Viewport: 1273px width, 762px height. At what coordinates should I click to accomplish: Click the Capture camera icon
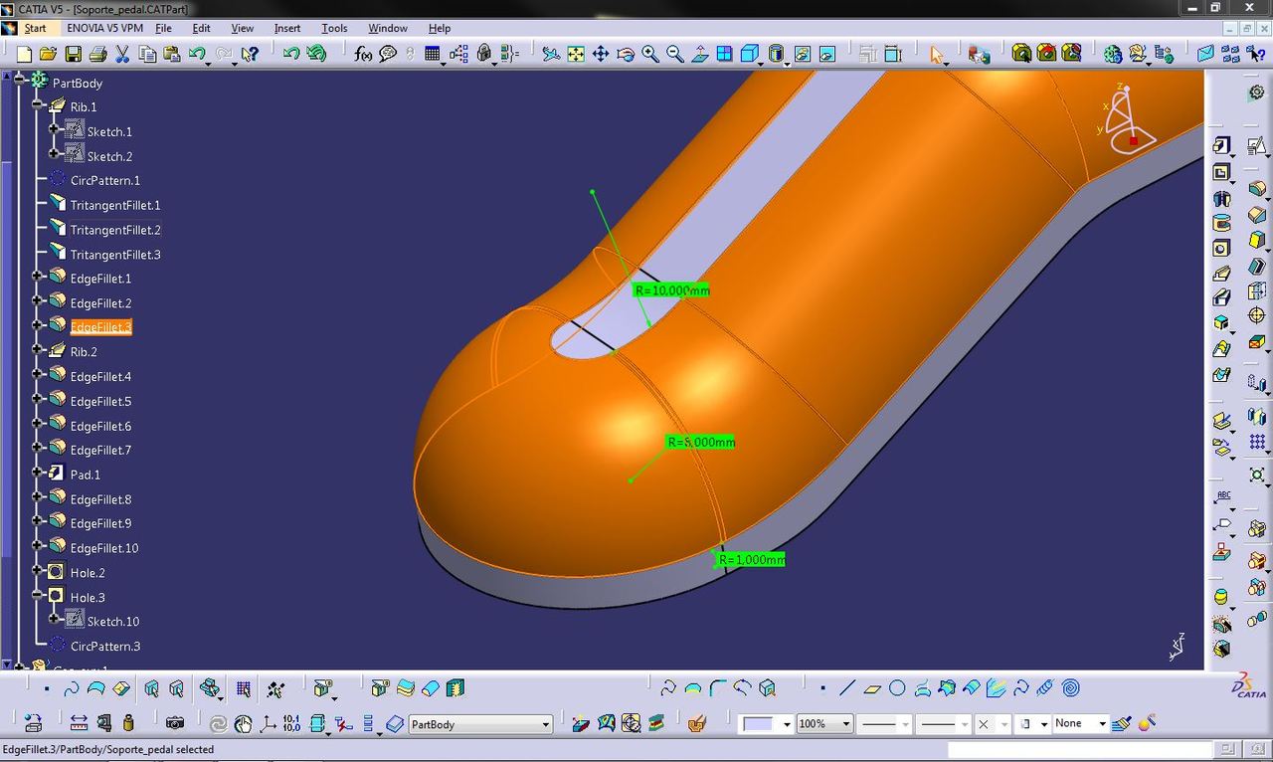[175, 723]
